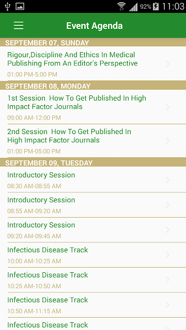Screen dimensions: 186x330
Task: Select the September 07, Sunday header
Action: point(93,42)
